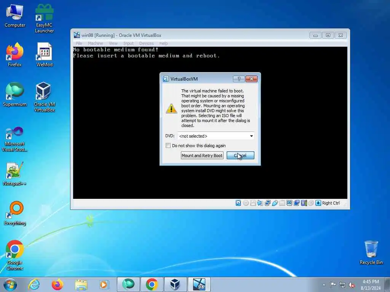This screenshot has height=292, width=390.
Task: Open the Machine menu
Action: click(x=95, y=43)
